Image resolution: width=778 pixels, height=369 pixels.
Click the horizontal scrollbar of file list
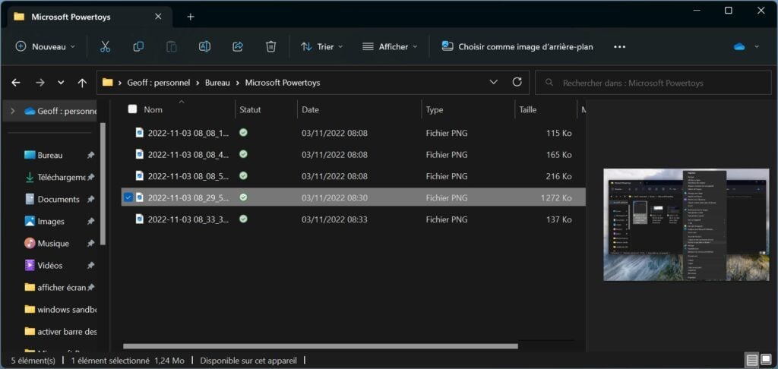[x=321, y=346]
